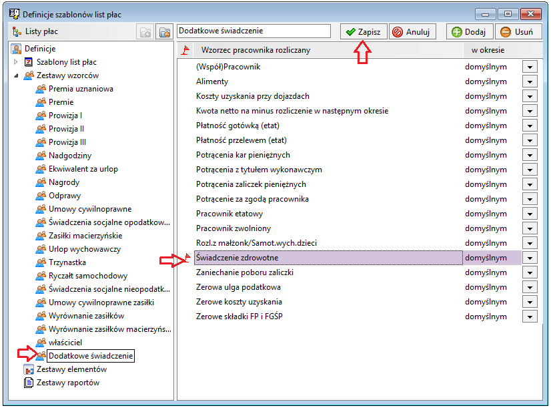This screenshot has width=551, height=408.
Task: Click the Urlop wychowawczy set icon
Action: tap(41, 249)
